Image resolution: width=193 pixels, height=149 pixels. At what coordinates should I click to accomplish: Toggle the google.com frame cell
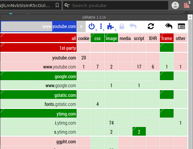(x=167, y=76)
